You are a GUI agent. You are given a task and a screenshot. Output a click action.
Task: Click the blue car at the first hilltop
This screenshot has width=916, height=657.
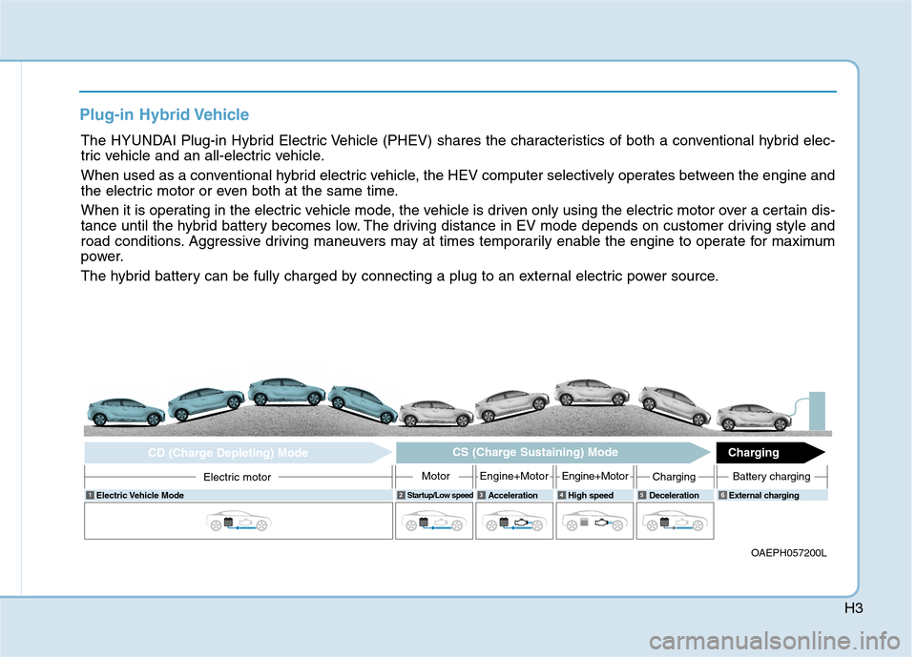click(x=287, y=391)
